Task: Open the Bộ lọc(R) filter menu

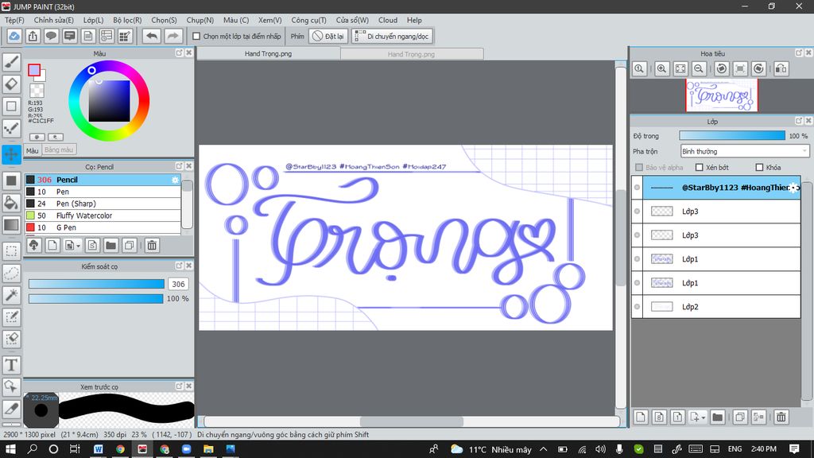Action: click(127, 20)
